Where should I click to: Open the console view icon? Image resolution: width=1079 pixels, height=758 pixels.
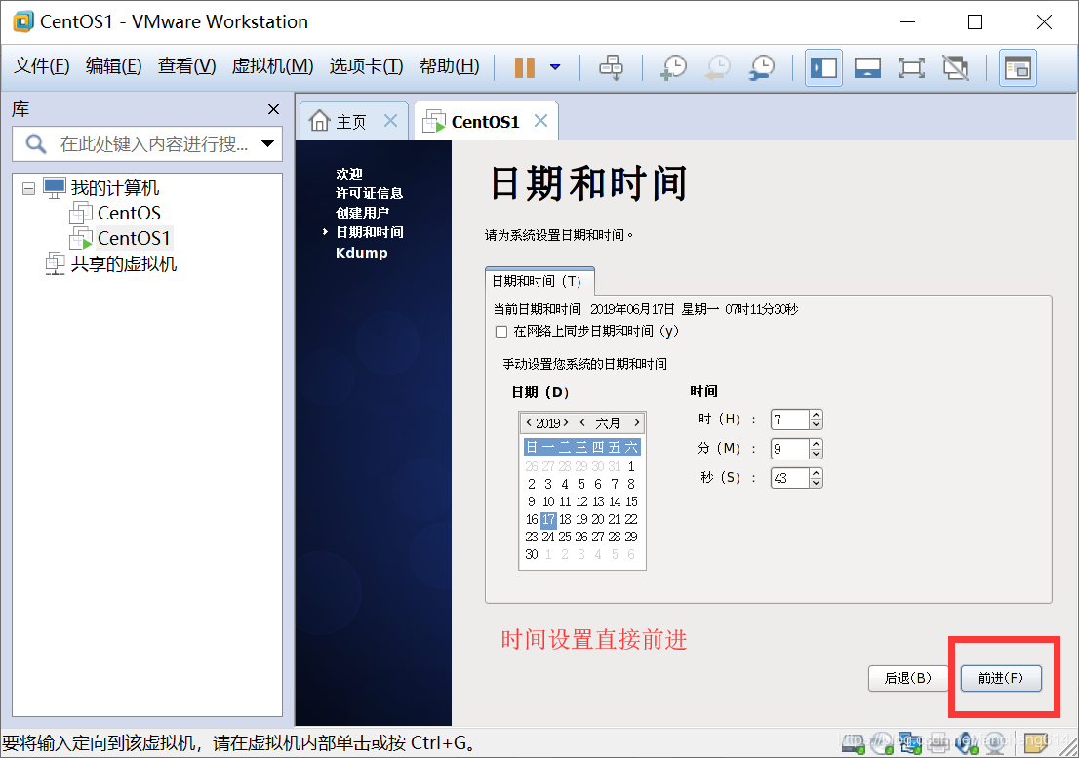click(x=1018, y=67)
